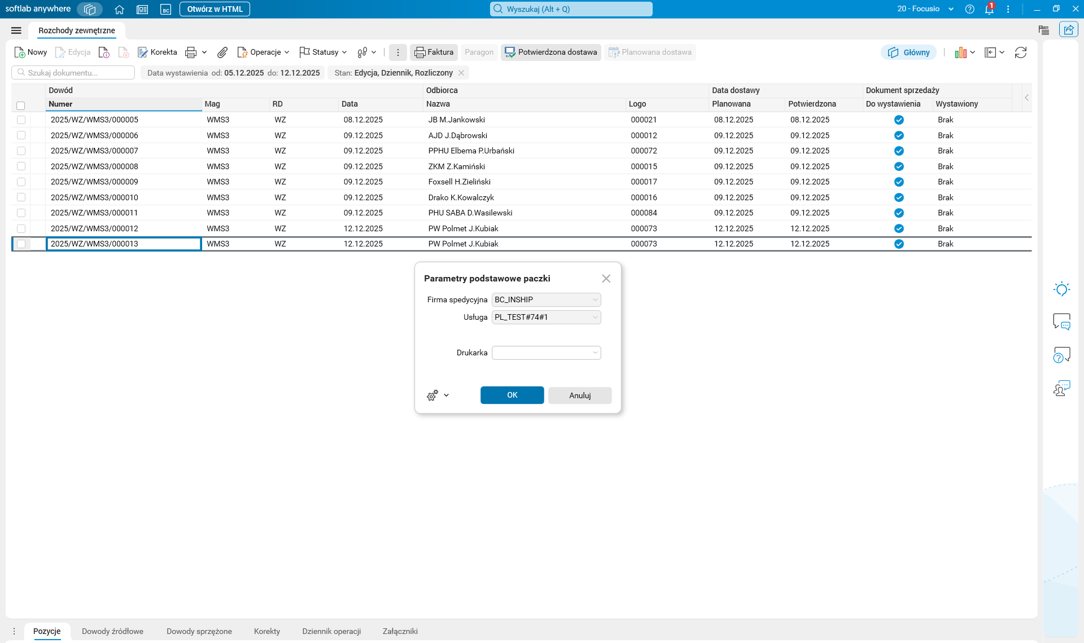Screen dimensions: 1084x643
Task: Click the gear settings icon in dialog
Action: point(432,395)
